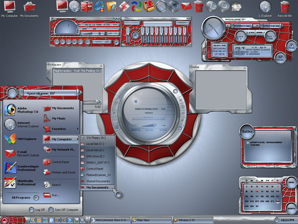Image resolution: width=298 pixels, height=224 pixels.
Task: Toggle Repeat on the round player
Action: (163, 128)
